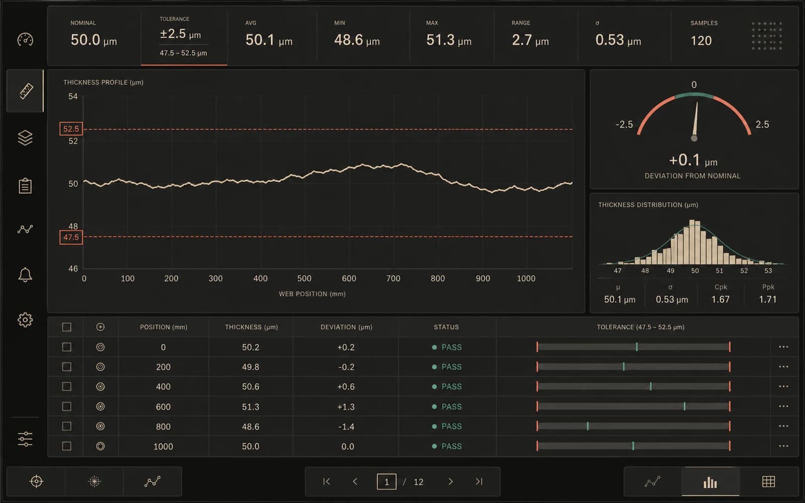Open the sliders adjustments icon in sidebar
Viewport: 805px width, 503px height.
point(25,439)
